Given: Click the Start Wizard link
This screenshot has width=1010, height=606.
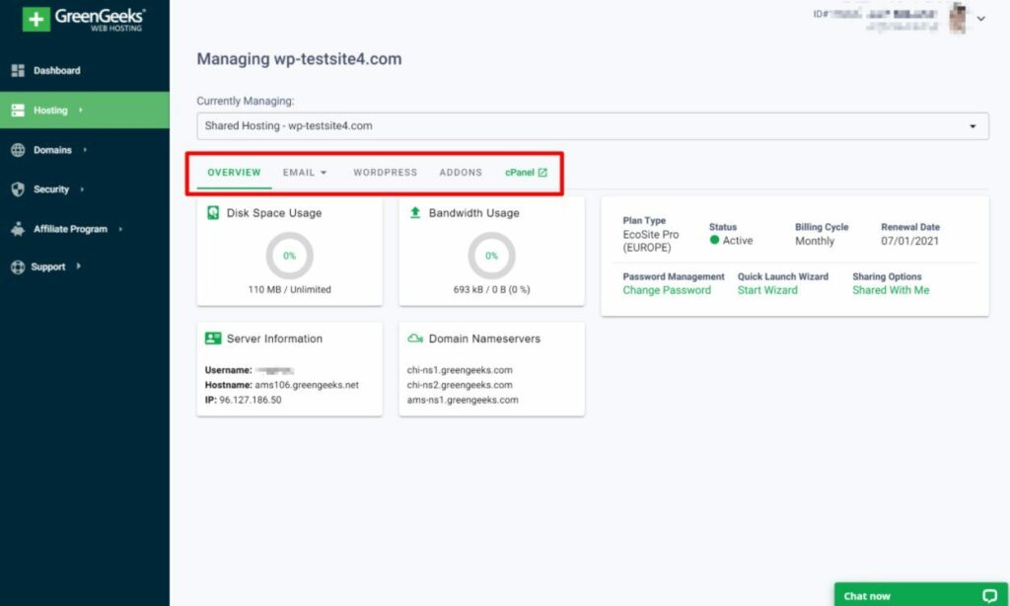Looking at the screenshot, I should 767,291.
